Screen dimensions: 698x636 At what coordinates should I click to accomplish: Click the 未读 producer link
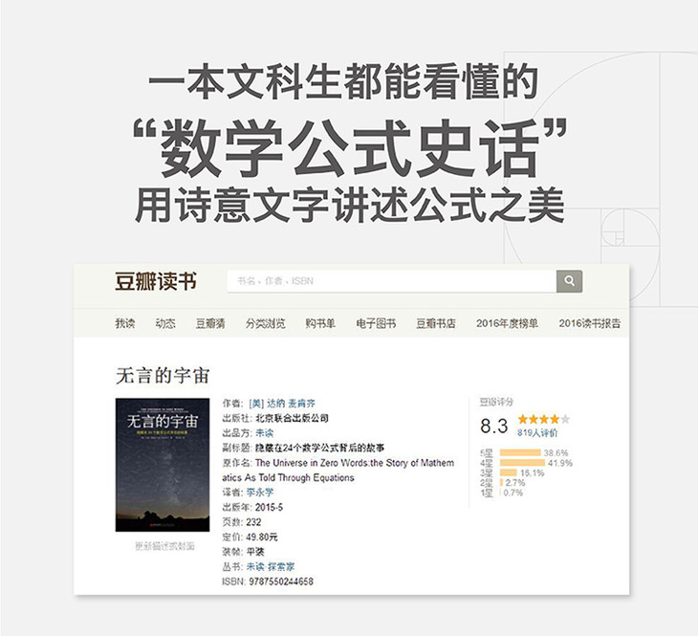[x=265, y=433]
